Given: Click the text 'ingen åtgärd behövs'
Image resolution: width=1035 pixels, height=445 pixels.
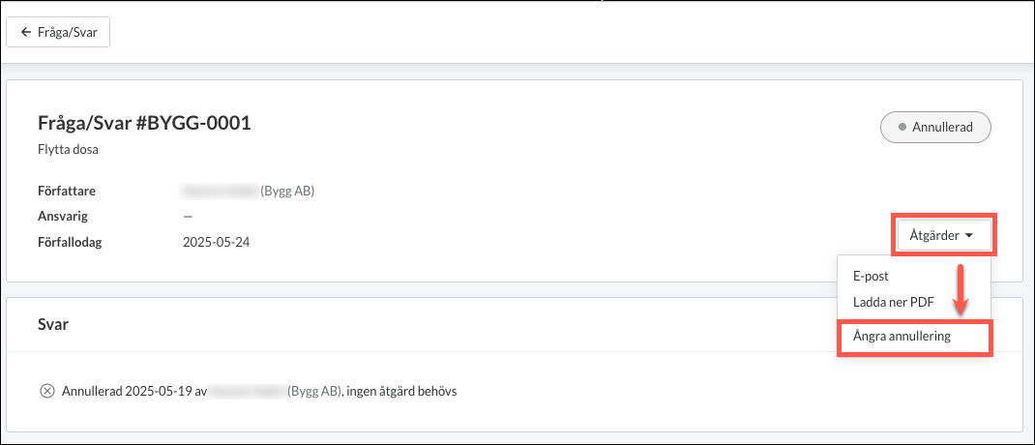Looking at the screenshot, I should click(400, 391).
